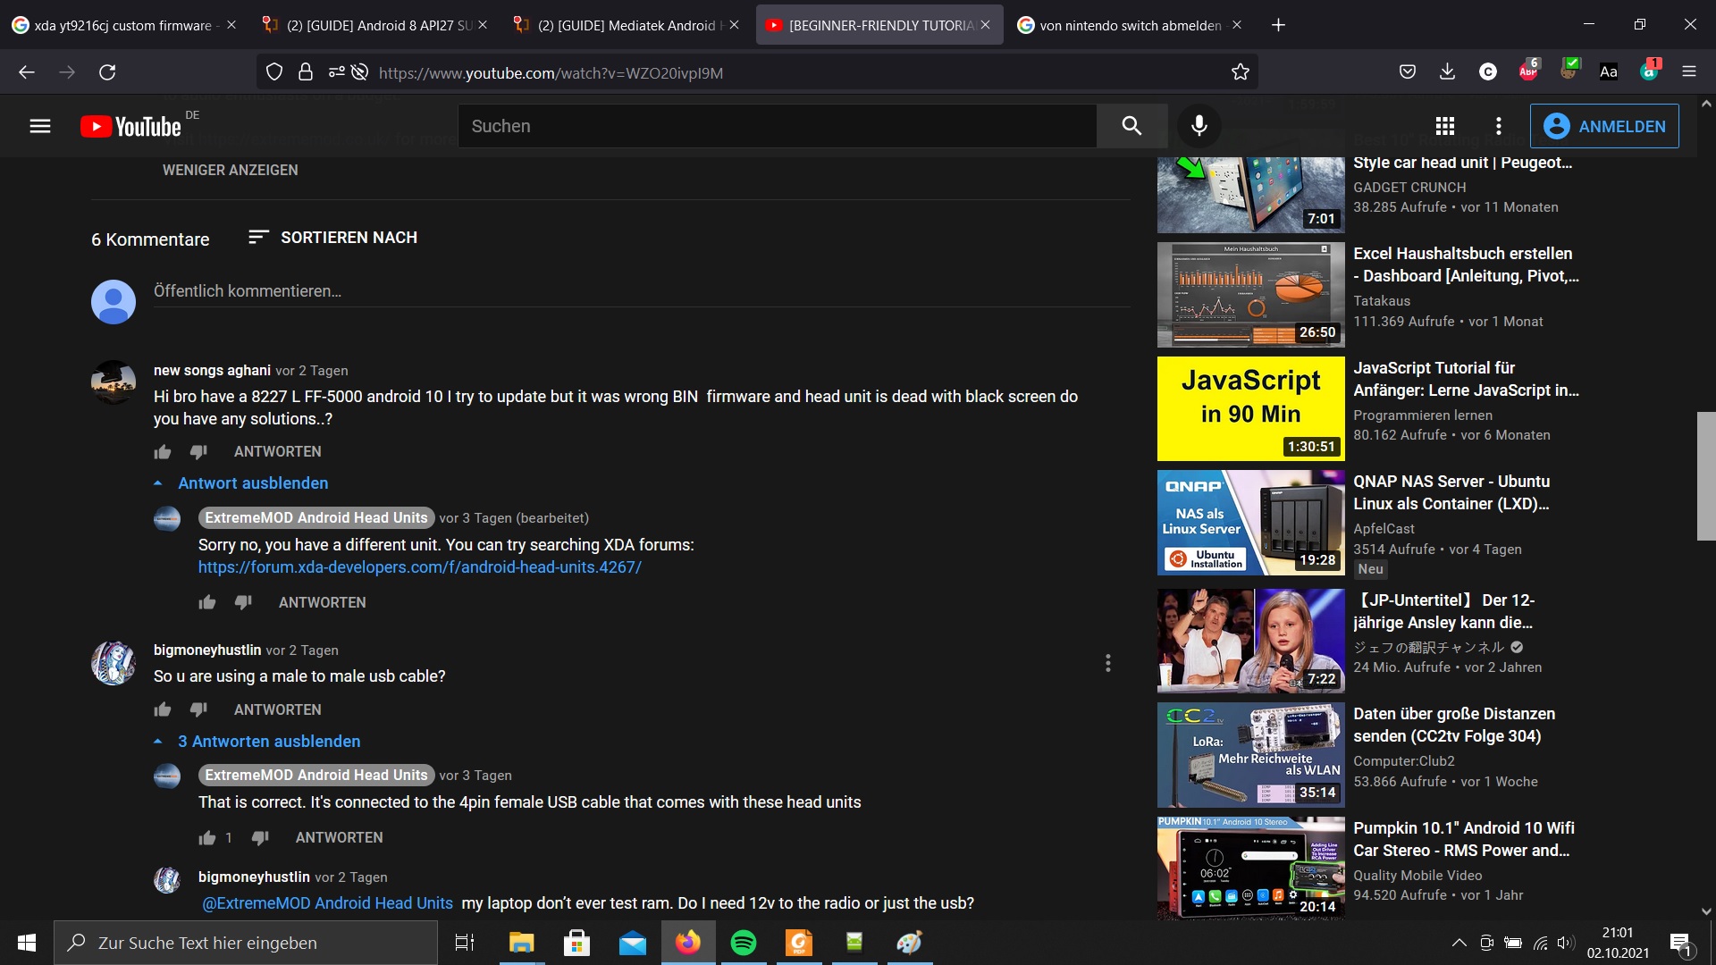
Task: Like the new songs aghani comment
Action: point(163,452)
